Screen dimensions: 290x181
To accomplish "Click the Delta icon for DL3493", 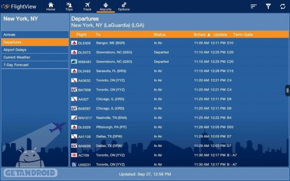I will point(74,71).
